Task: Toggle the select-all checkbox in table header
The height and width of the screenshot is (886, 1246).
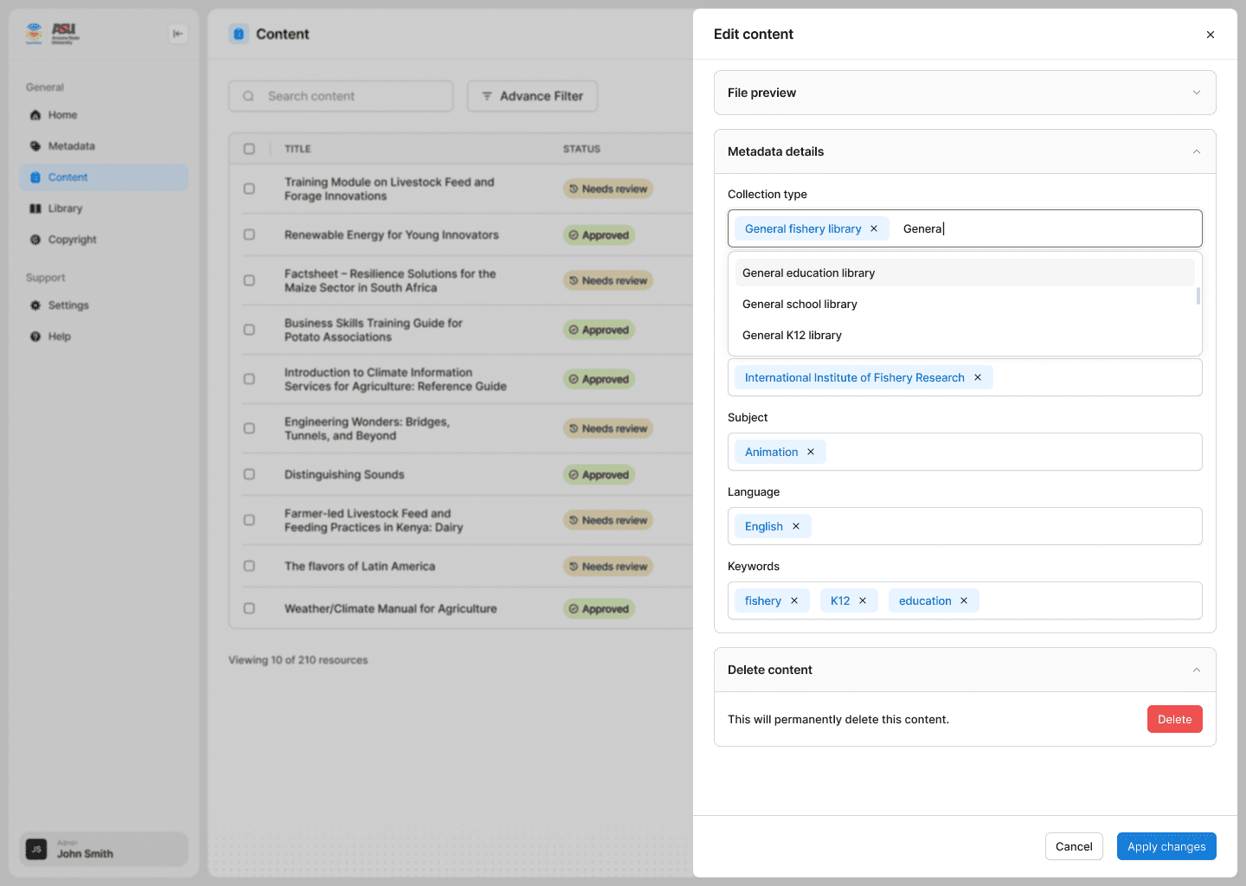Action: click(x=249, y=149)
